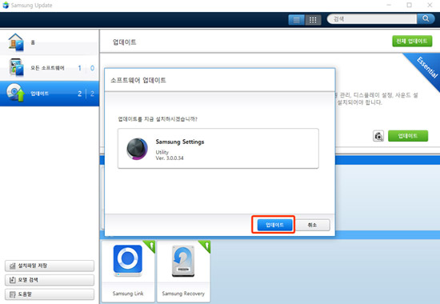Switch to grid view

(x=313, y=20)
